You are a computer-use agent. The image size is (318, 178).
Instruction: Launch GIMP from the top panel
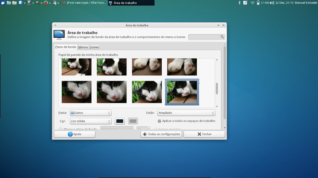tap(37, 3)
